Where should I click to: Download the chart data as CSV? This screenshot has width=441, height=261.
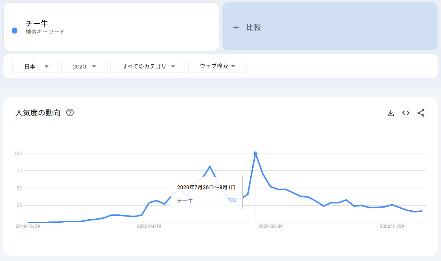click(391, 113)
